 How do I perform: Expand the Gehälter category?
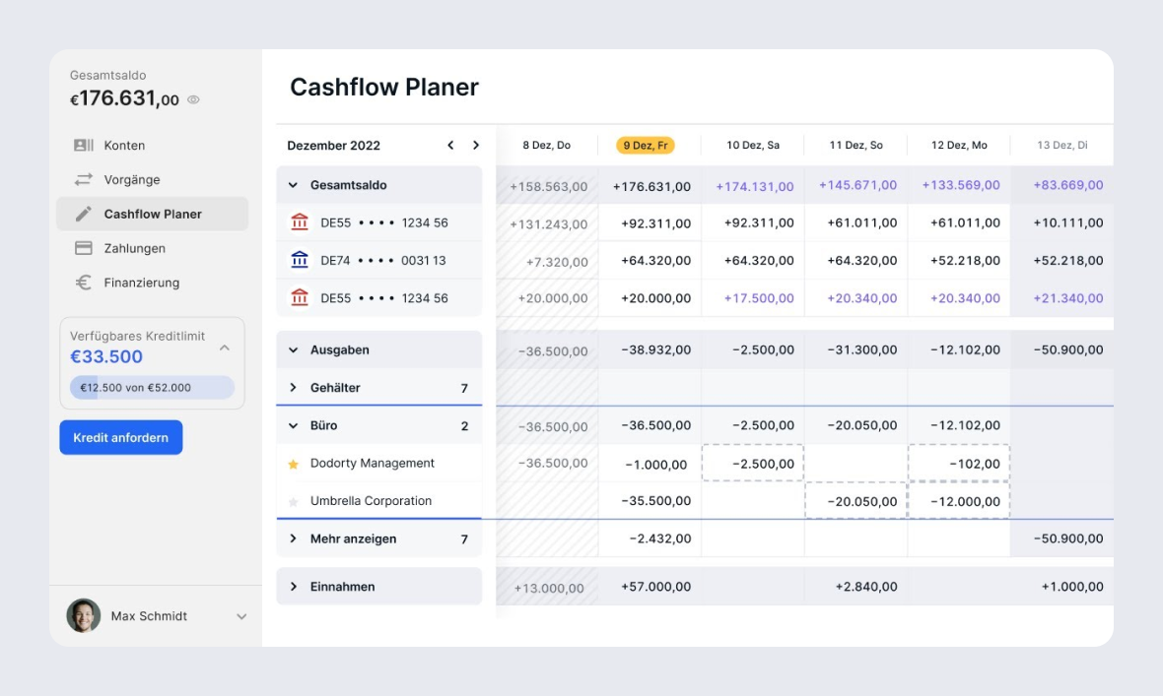point(293,388)
